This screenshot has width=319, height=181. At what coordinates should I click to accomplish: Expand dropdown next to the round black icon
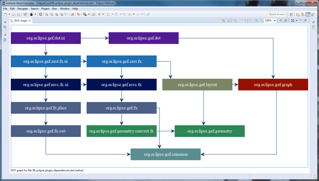[35, 14]
